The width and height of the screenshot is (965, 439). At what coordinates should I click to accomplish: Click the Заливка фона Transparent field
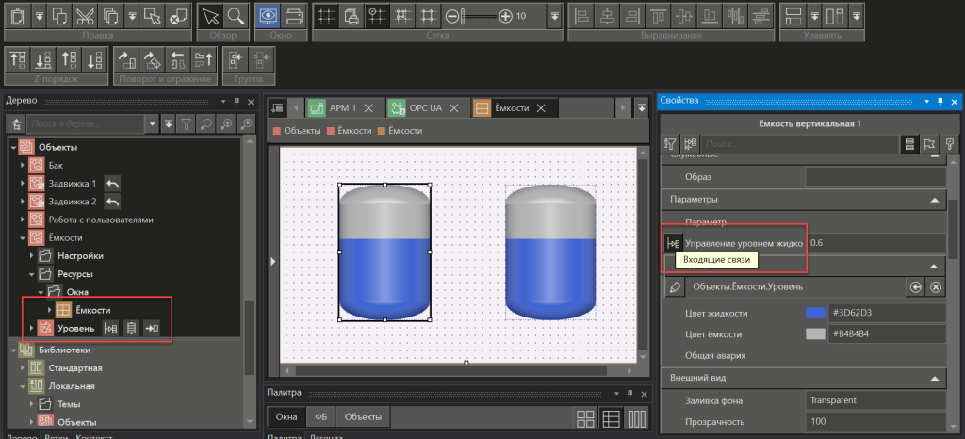tap(875, 400)
